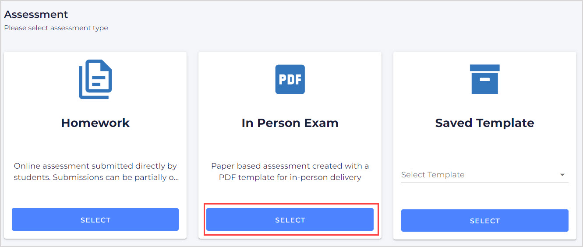The image size is (583, 247).
Task: Click the underline beneath Select Template field
Action: 484,183
